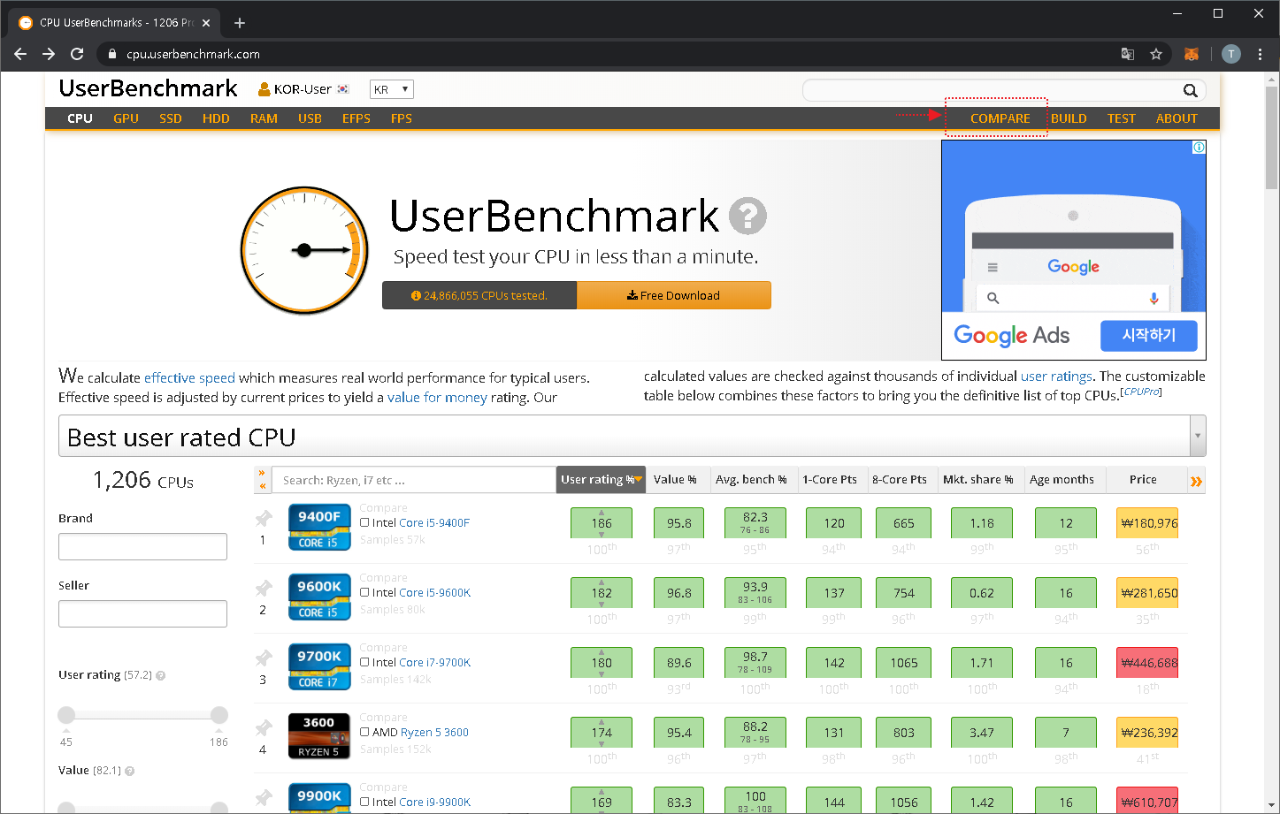The width and height of the screenshot is (1280, 814).
Task: Select the USB nav tab
Action: (310, 118)
